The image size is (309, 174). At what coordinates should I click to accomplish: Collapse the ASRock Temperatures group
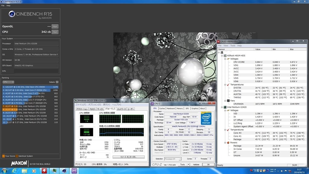(x=225, y=85)
